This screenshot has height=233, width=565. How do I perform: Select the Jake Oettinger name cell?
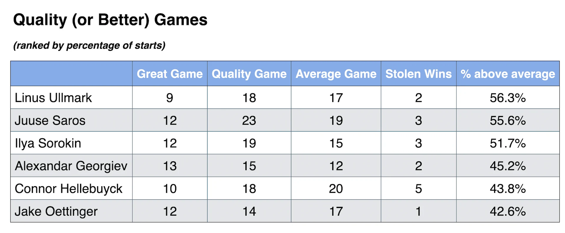click(56, 211)
